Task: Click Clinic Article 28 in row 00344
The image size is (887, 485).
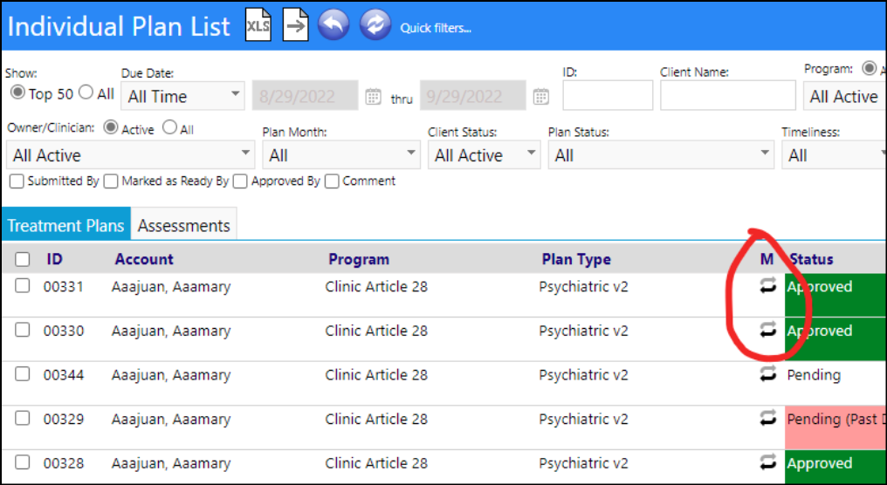Action: click(376, 375)
